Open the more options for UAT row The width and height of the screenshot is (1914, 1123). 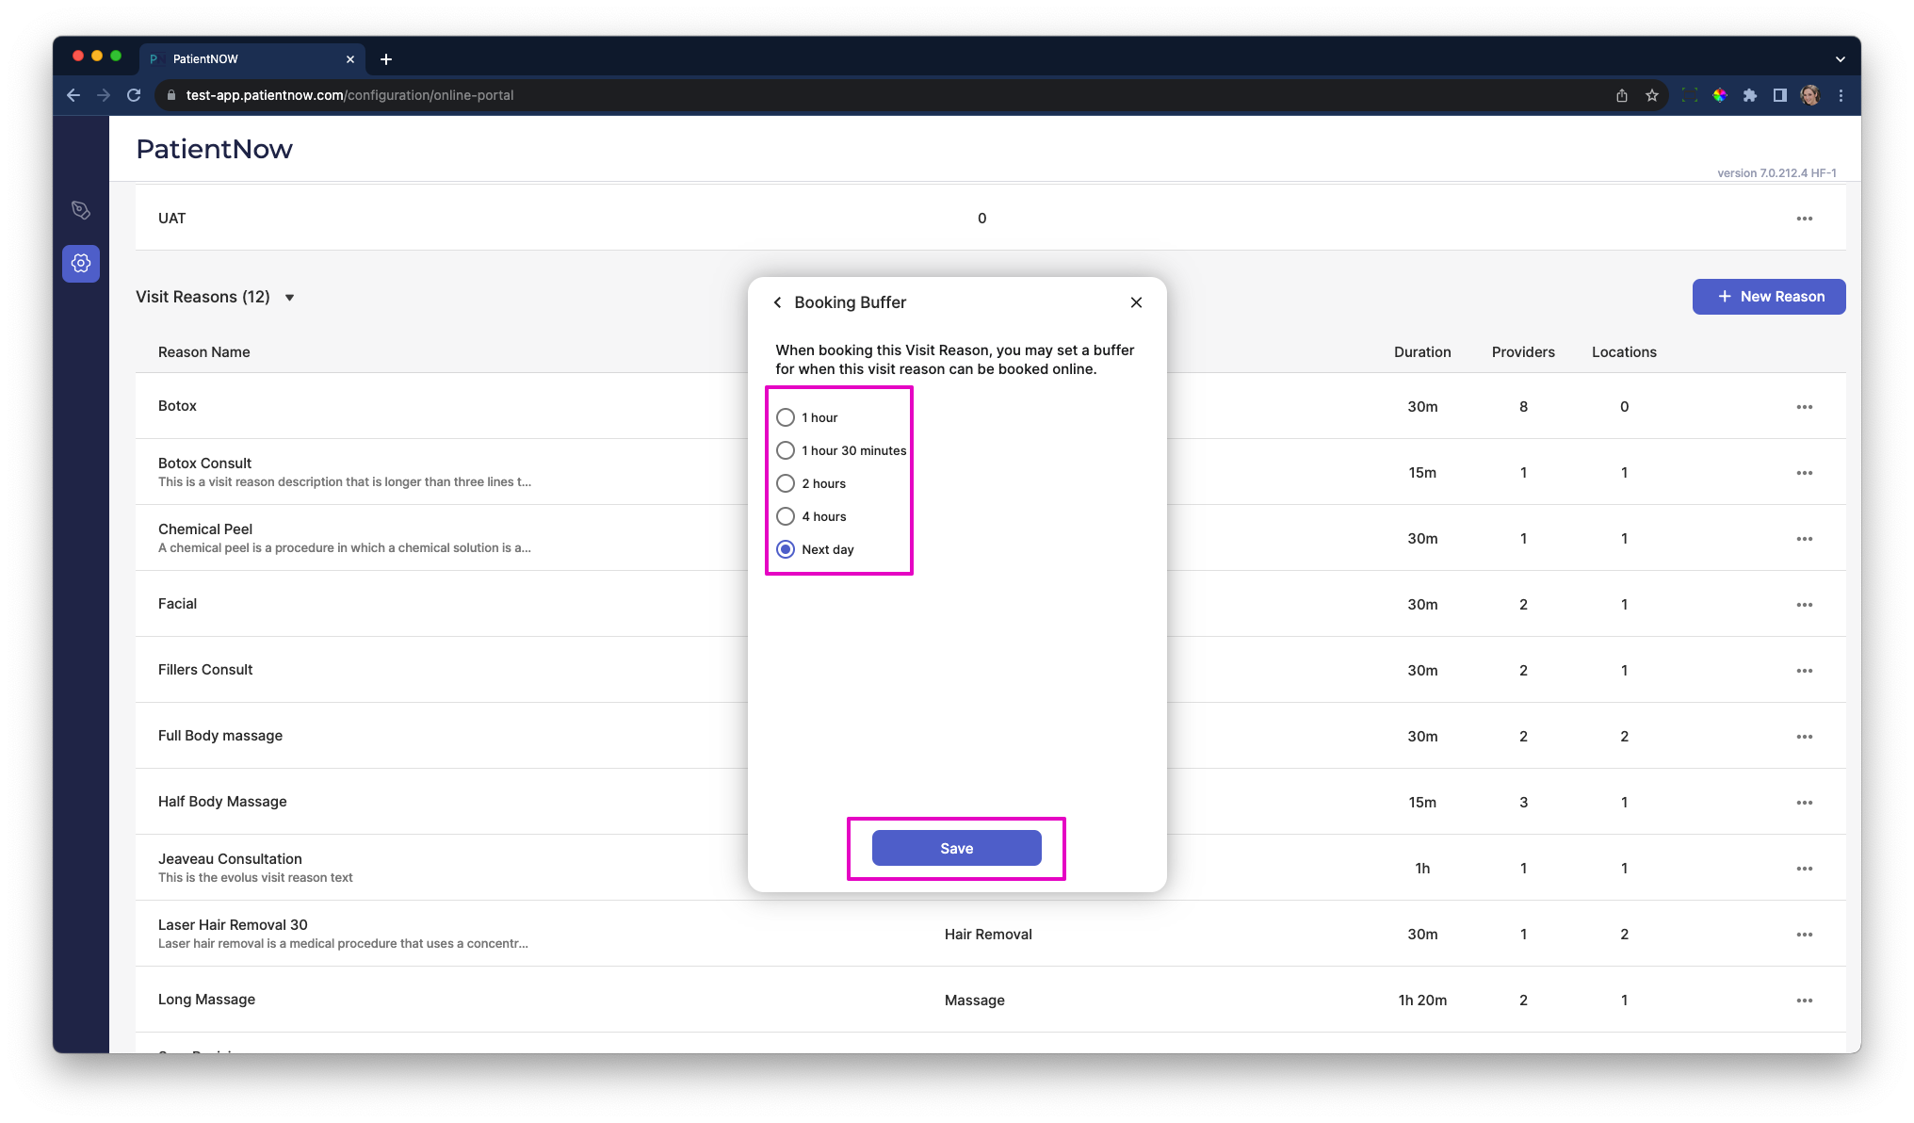(1804, 219)
